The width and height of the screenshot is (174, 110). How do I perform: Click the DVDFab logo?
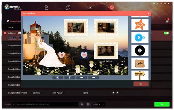(12, 7)
